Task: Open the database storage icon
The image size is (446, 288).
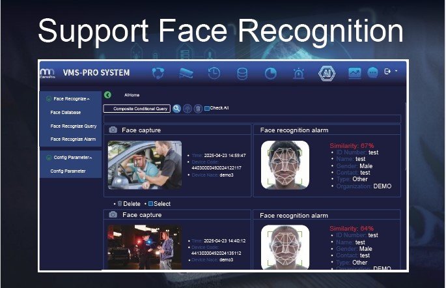Action: (242, 73)
